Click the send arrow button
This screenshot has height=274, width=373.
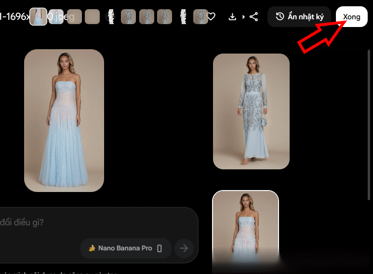tap(184, 248)
